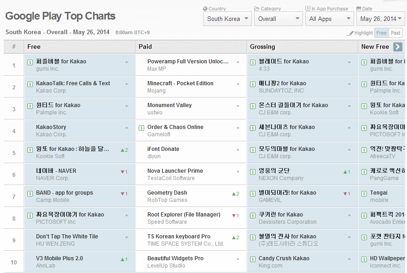Click the down-arrow rank change beside BAND
The width and height of the screenshot is (407, 273).
tap(124, 194)
